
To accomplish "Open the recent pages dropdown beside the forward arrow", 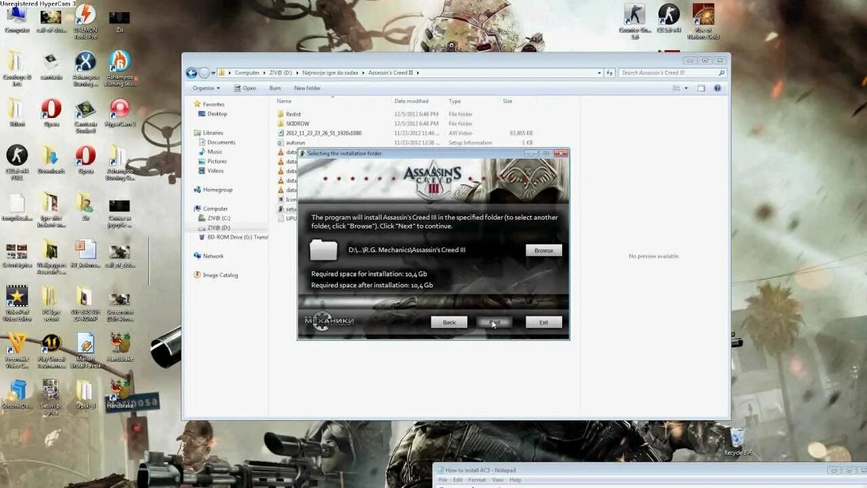I will pyautogui.click(x=213, y=73).
